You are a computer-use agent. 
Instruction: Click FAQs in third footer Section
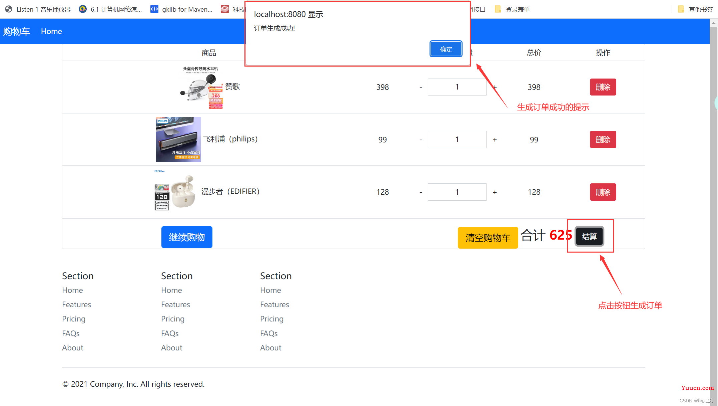click(x=269, y=333)
